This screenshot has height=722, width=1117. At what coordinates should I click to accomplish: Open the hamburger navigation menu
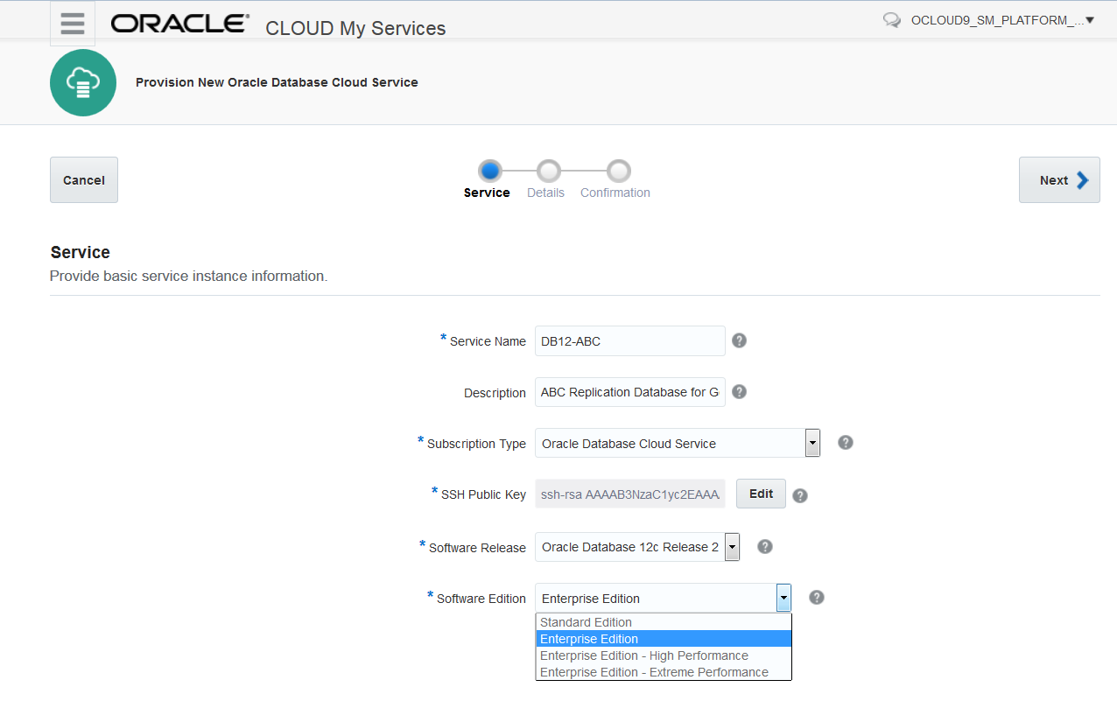tap(72, 23)
